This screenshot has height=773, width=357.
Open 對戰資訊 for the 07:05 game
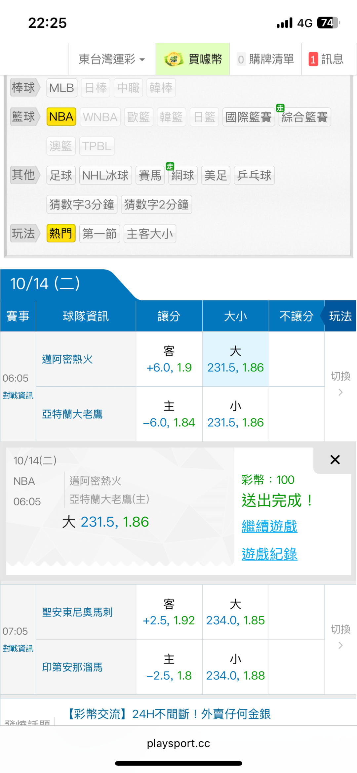(x=18, y=648)
